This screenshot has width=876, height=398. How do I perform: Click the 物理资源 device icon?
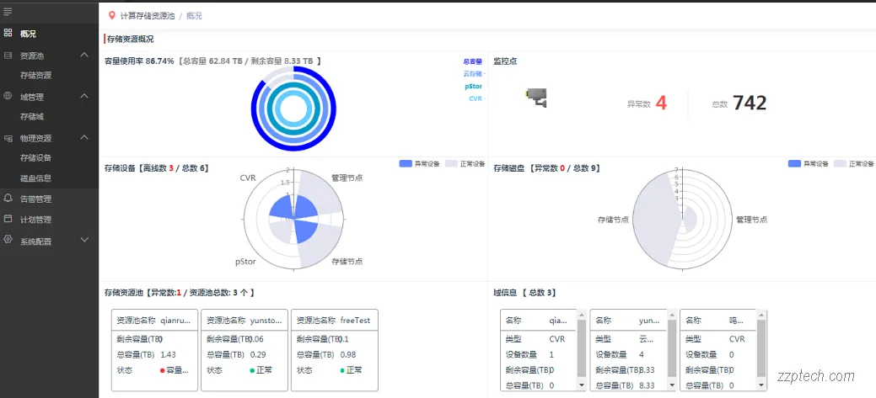click(8, 138)
